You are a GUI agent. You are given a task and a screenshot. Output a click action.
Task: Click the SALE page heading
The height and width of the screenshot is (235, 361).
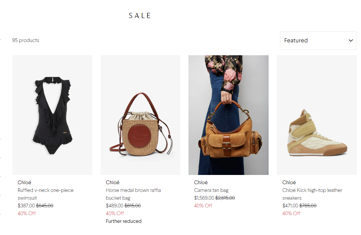(140, 15)
